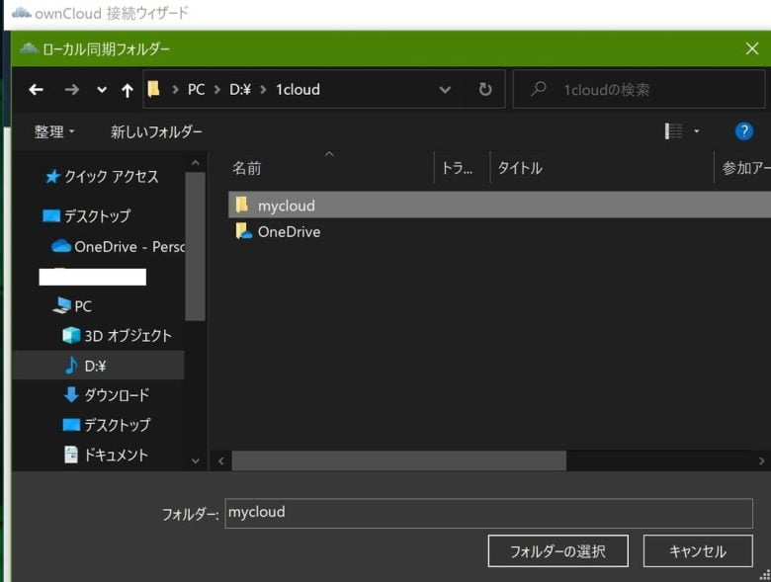771x582 pixels.
Task: Open the 整理 menu
Action: (54, 131)
